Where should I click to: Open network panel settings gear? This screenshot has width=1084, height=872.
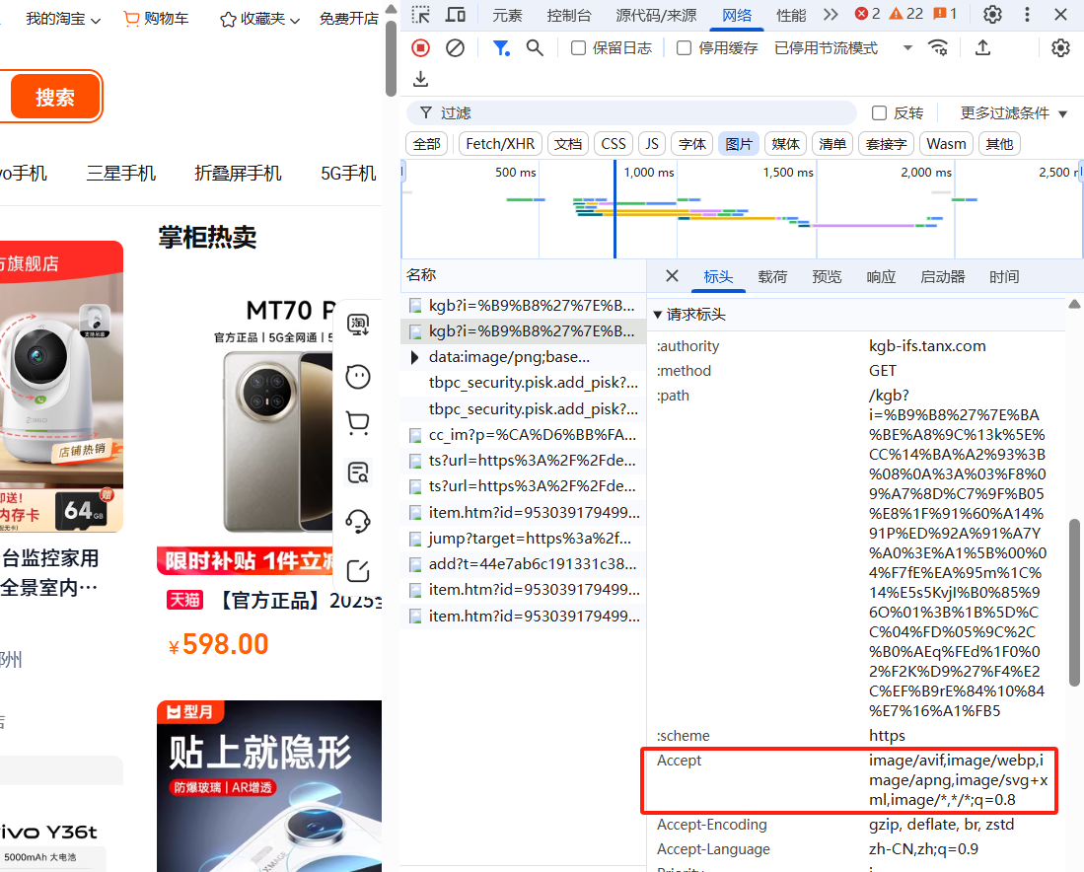(x=1060, y=47)
